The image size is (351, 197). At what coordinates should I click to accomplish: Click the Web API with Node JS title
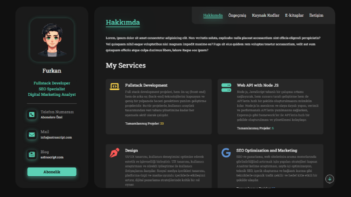[258, 85]
